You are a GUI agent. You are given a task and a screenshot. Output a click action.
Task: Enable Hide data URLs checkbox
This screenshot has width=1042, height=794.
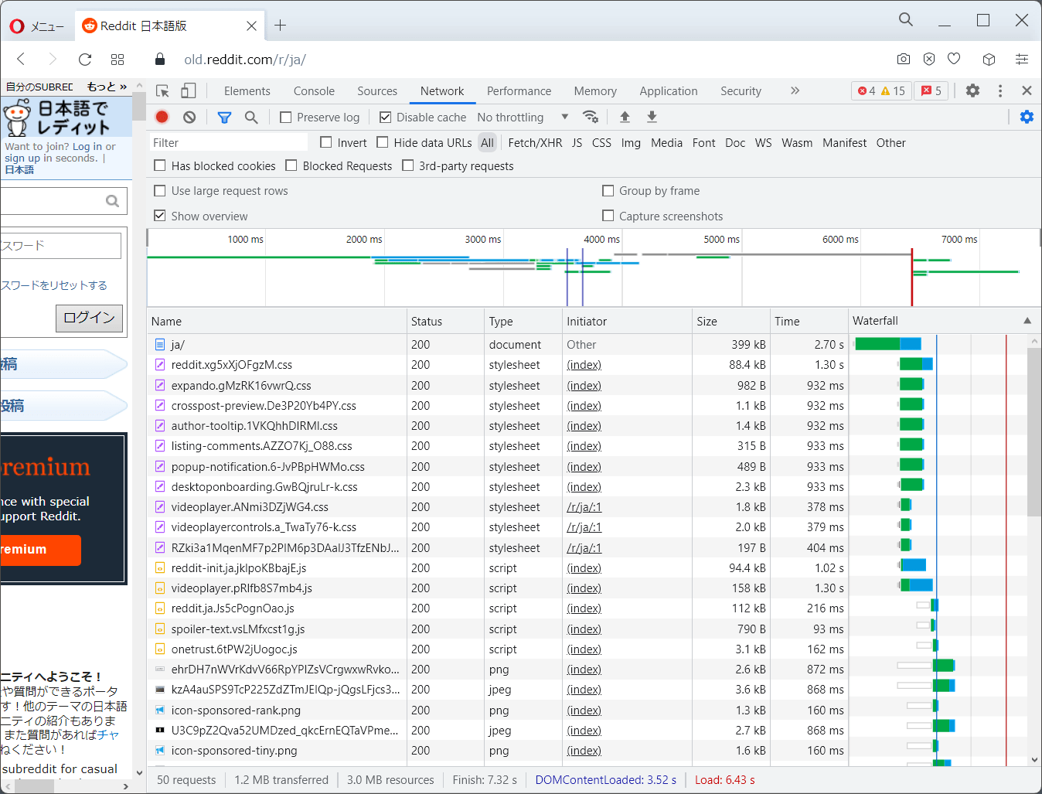click(x=383, y=142)
